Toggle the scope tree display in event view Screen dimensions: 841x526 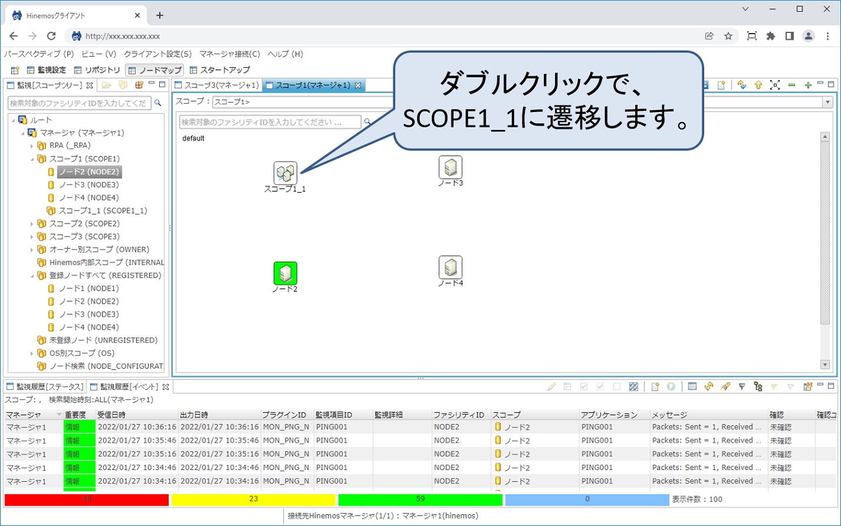pos(758,387)
